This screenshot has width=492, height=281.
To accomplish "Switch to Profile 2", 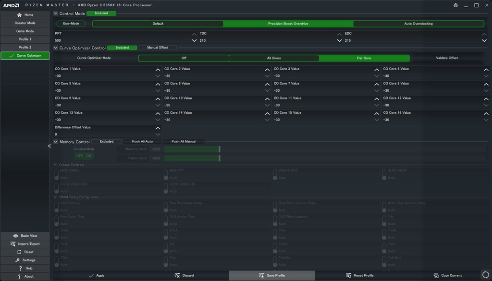I will coord(25,48).
